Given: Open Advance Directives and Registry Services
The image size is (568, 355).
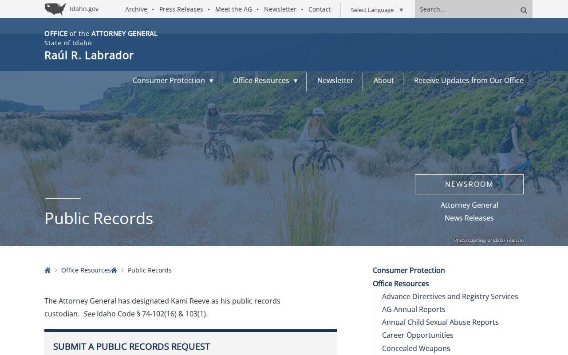Looking at the screenshot, I should pos(450,296).
